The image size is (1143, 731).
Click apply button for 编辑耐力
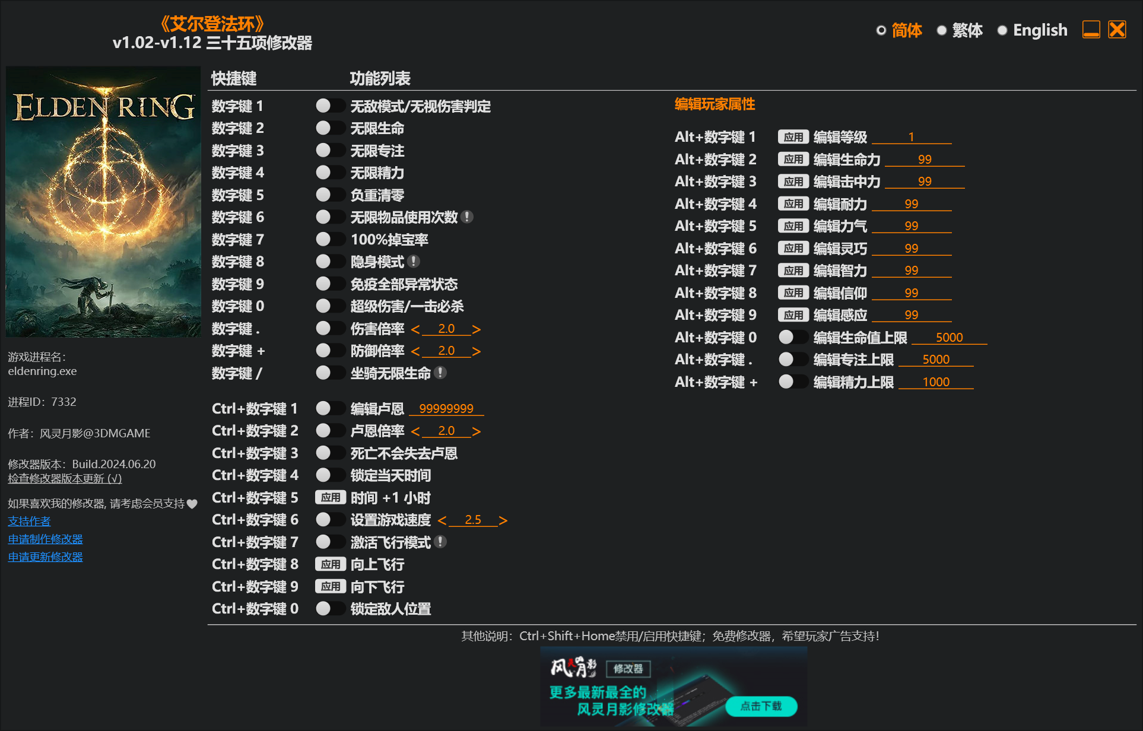(x=788, y=203)
